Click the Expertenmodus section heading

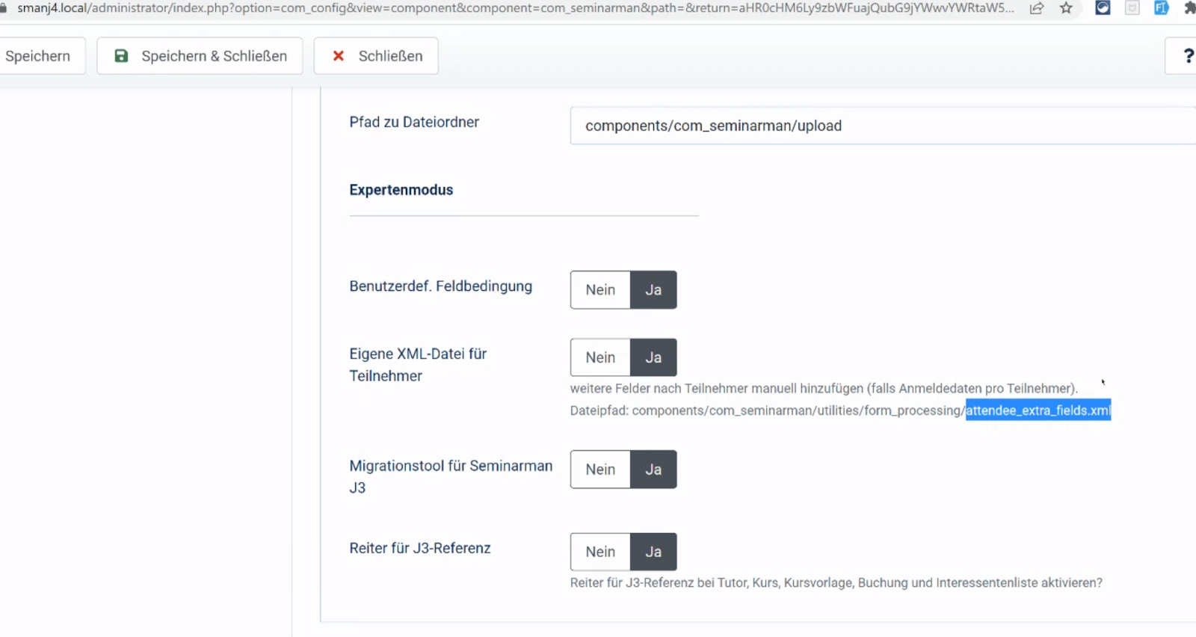(x=401, y=190)
